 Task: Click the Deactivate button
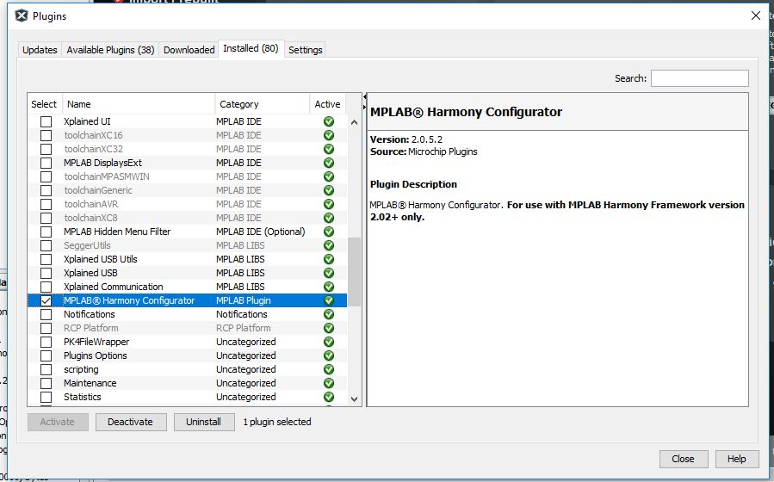(x=131, y=422)
